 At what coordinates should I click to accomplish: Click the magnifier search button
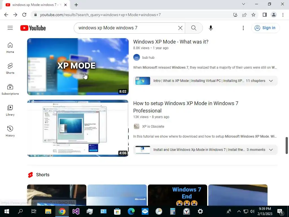point(194,28)
